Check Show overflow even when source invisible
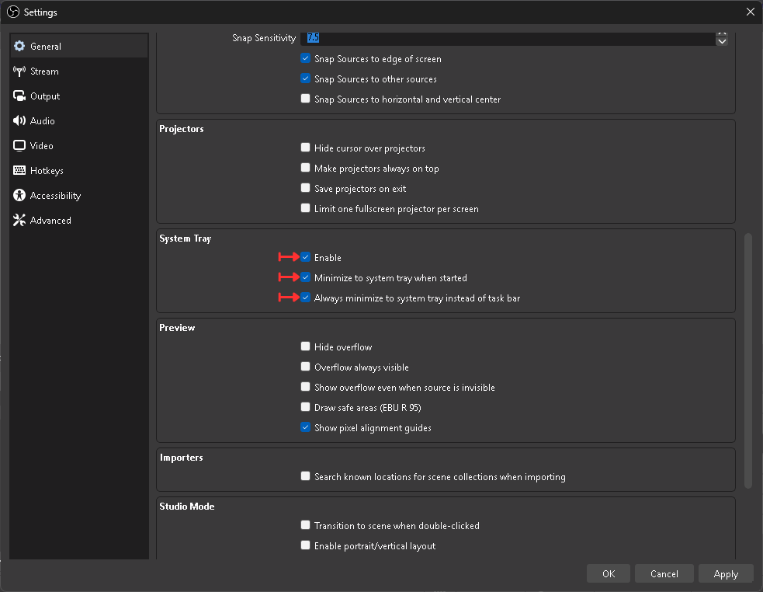 tap(306, 387)
